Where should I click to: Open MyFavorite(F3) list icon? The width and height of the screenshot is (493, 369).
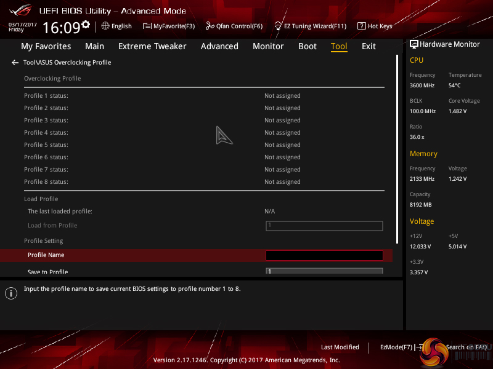point(147,26)
